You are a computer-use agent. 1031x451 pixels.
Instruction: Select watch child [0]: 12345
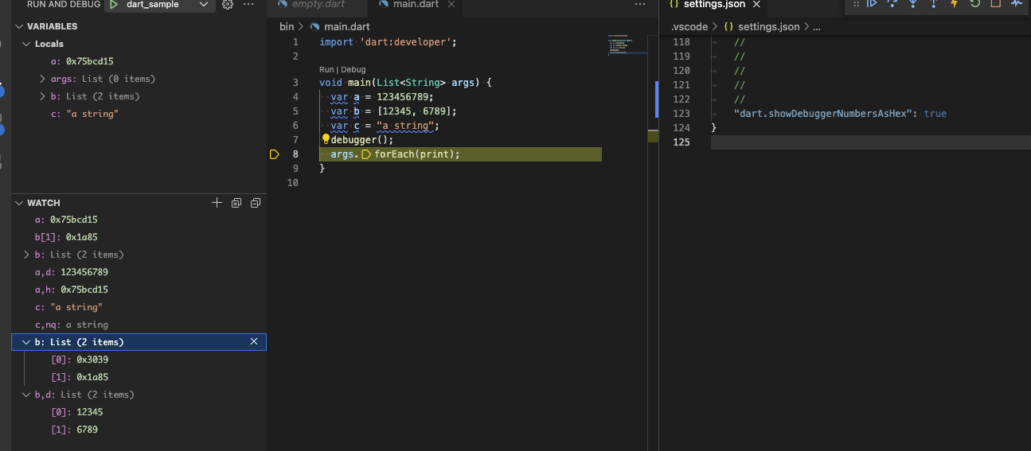tap(139, 412)
